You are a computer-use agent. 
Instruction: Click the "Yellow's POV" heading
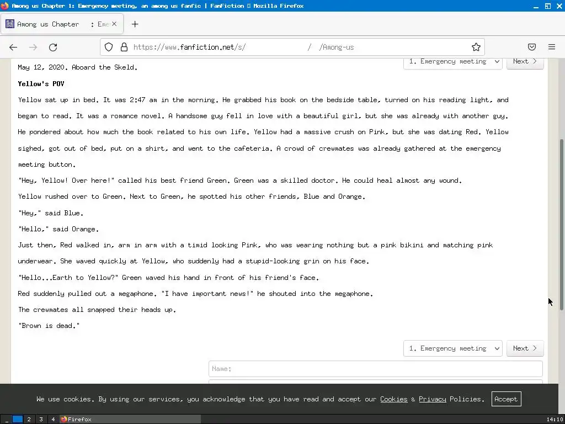coord(41,84)
